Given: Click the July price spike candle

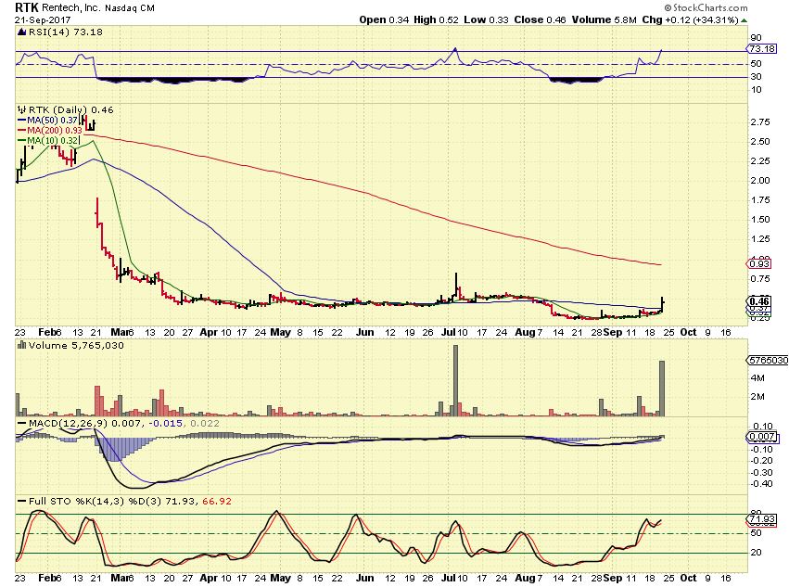Looking at the screenshot, I should click(456, 285).
